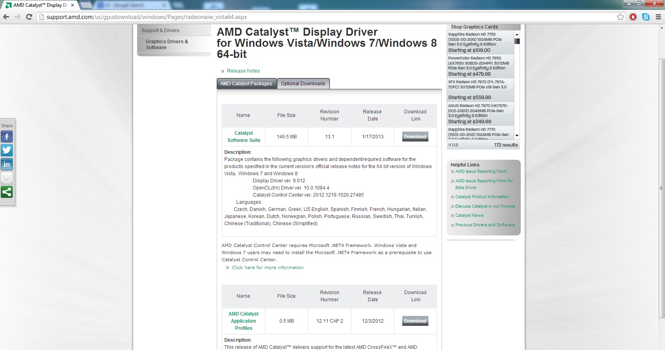Select ASUS Radeon HD 7870 listing
665x350 pixels.
coord(480,114)
